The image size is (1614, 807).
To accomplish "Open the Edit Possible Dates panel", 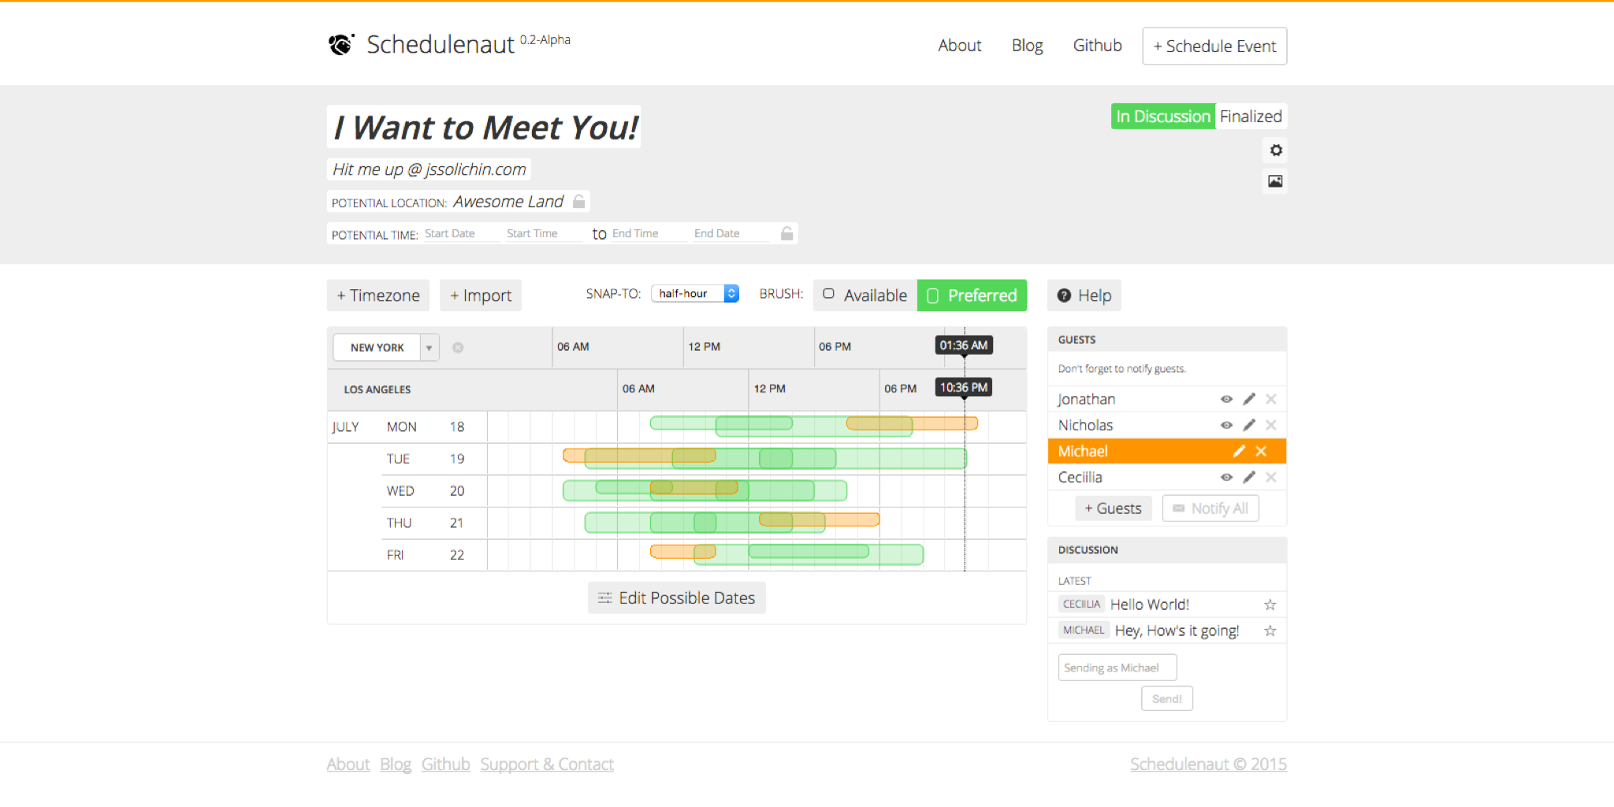I will [x=676, y=598].
